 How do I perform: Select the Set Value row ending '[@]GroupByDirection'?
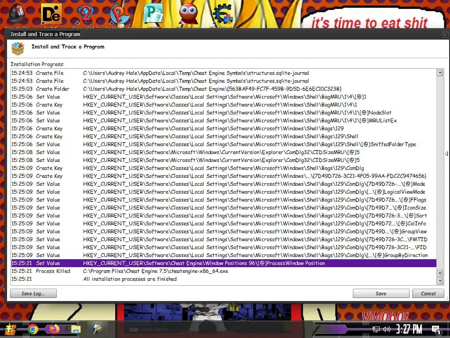[224, 255]
